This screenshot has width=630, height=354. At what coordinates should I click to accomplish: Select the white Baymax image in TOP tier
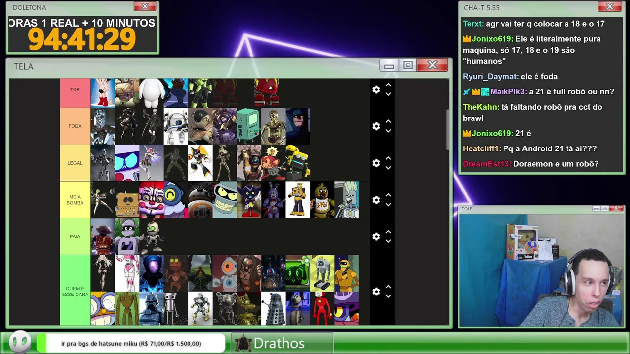click(x=151, y=93)
